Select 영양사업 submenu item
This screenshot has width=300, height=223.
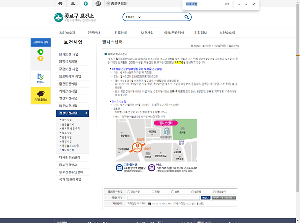(x=66, y=142)
